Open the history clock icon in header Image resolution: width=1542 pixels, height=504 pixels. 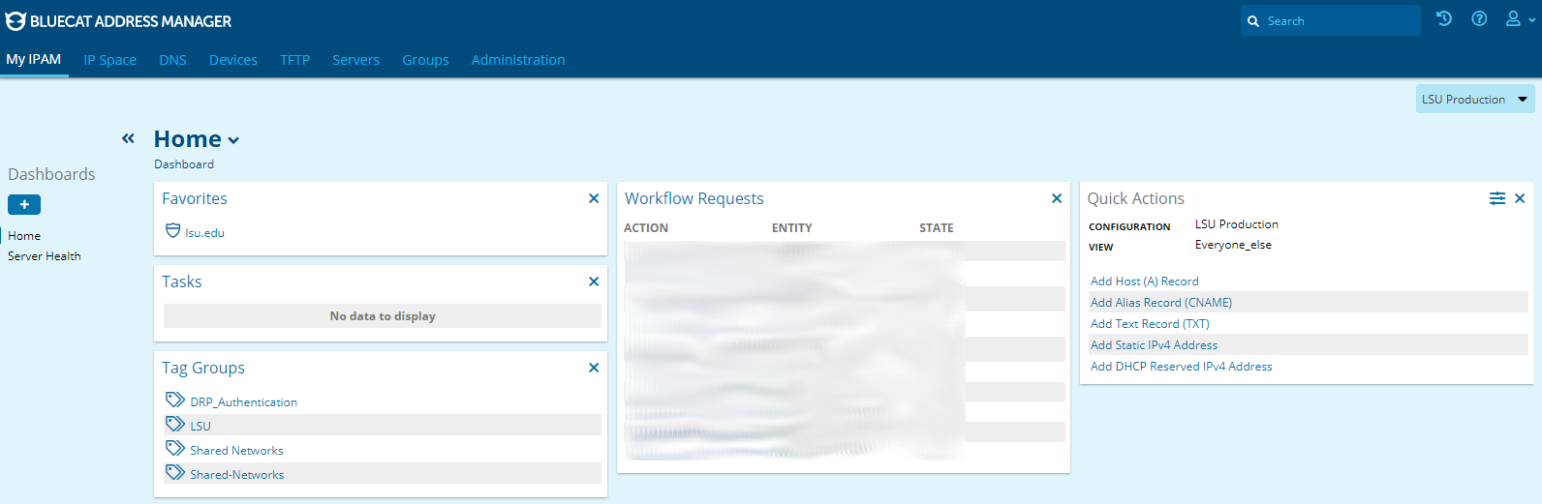[1444, 18]
